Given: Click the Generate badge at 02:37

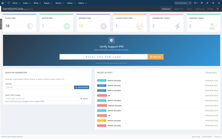Looking at the screenshot, I should click(x=102, y=110).
